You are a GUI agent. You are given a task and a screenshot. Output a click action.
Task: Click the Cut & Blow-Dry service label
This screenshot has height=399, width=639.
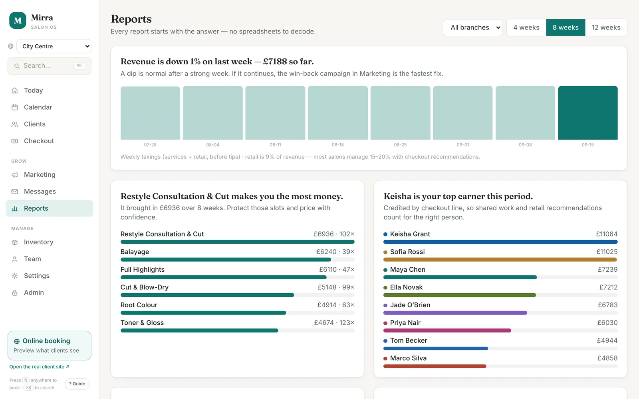tap(145, 287)
